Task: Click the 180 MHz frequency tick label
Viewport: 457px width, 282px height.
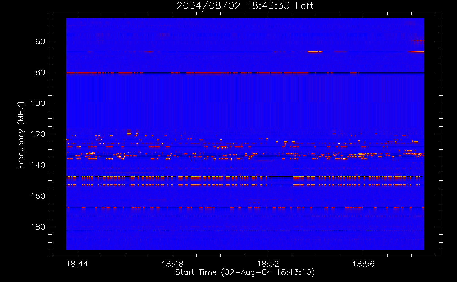Action: coord(38,227)
